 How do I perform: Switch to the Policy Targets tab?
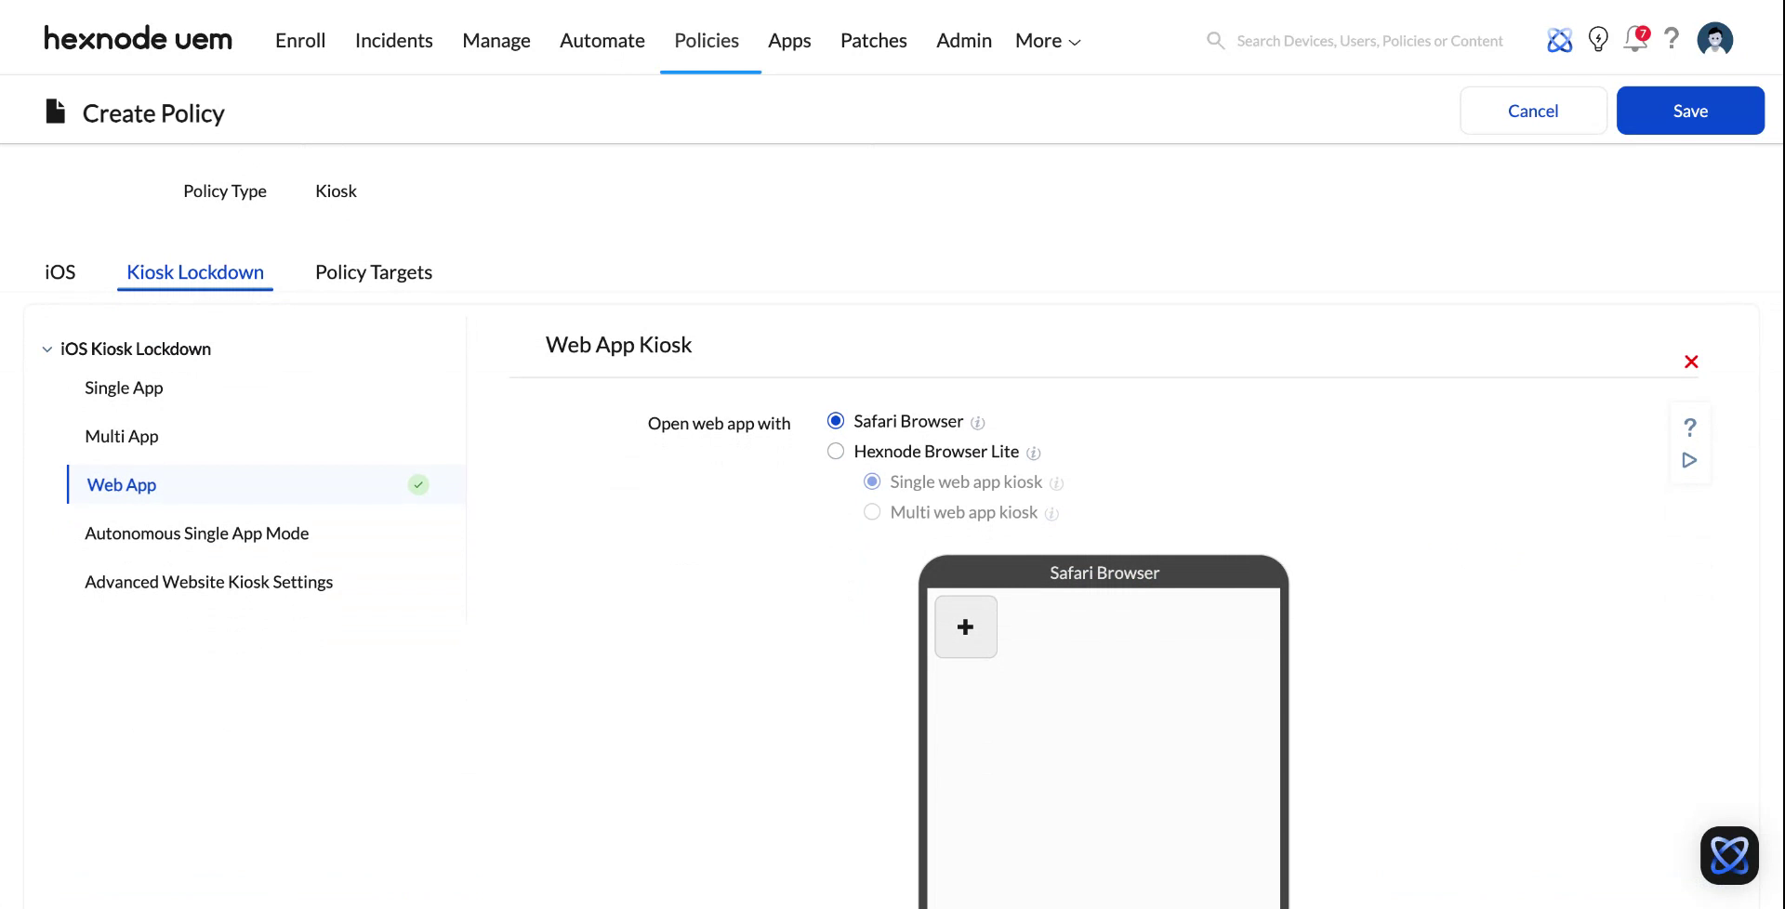[x=373, y=271]
